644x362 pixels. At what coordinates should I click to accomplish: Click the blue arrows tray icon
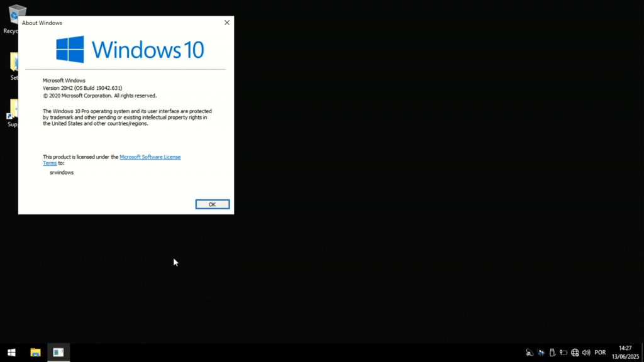[x=541, y=353]
